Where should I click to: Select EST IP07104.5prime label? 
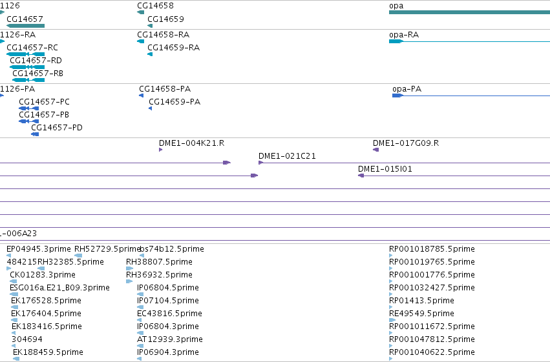click(168, 301)
